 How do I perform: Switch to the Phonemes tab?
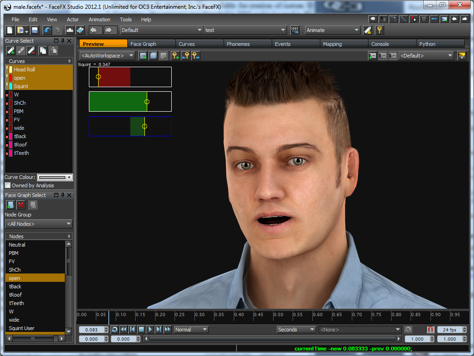click(248, 44)
